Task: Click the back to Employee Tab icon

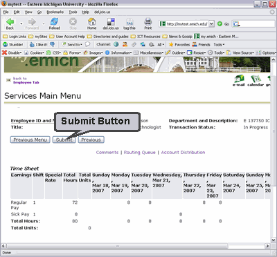Action: tap(8, 80)
